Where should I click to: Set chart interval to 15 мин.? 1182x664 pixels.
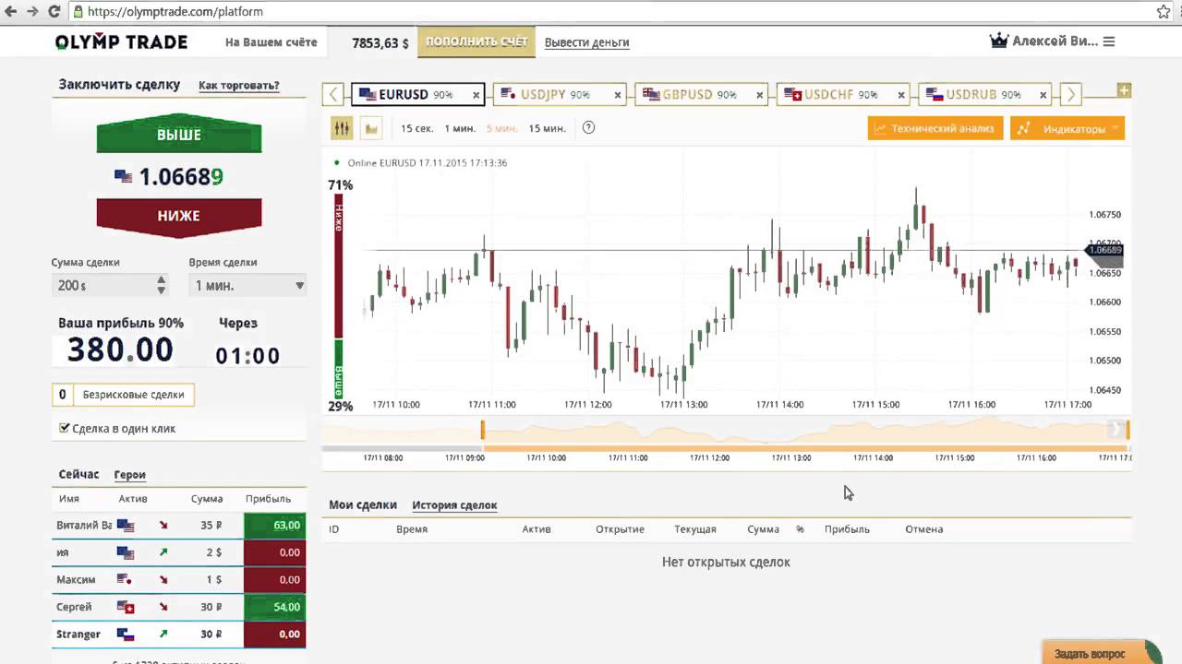[547, 128]
